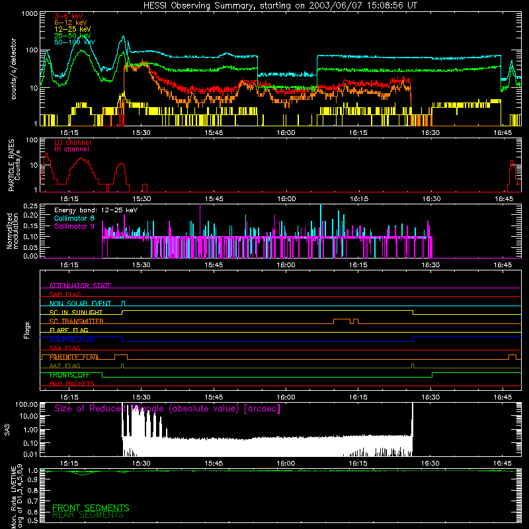The height and width of the screenshot is (529, 529).
Task: Select the red 3-6 keV legend label
Action: [69, 16]
